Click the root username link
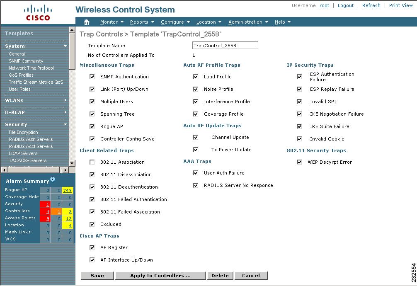 click(324, 5)
